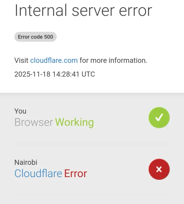
Task: Click the Nairobi location label
Action: coord(26,162)
